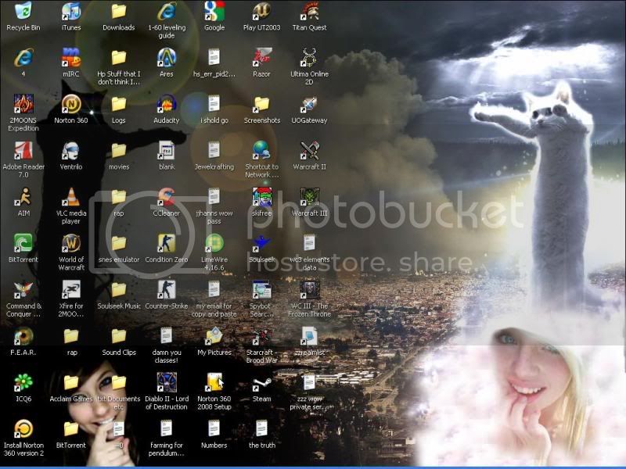The width and height of the screenshot is (626, 469).
Task: Open the Google Chrome shortcut
Action: pyautogui.click(x=214, y=12)
